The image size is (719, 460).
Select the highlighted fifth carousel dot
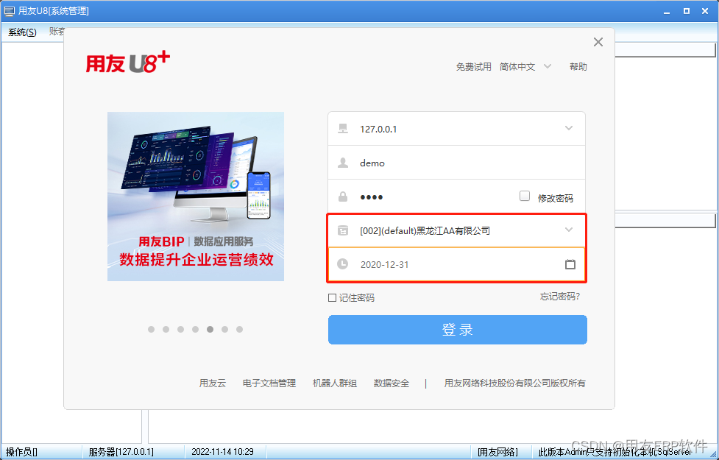click(x=210, y=329)
